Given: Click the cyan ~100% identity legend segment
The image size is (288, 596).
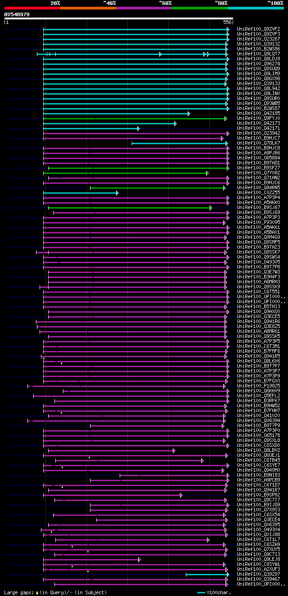Looking at the screenshot, I should (256, 8).
